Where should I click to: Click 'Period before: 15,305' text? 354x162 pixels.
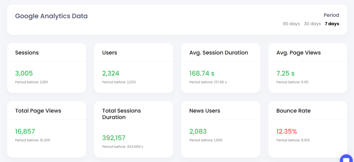coord(32,140)
